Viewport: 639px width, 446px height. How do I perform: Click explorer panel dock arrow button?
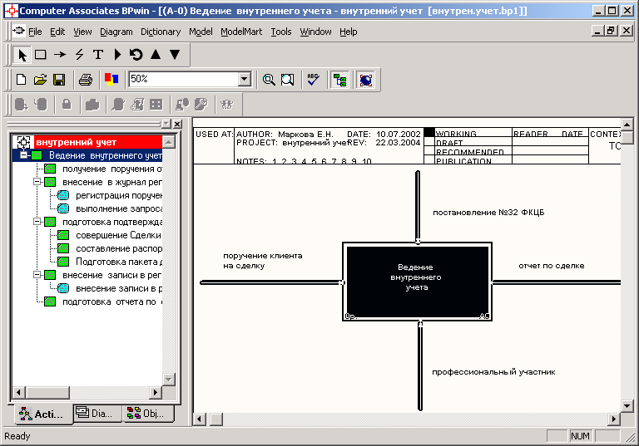pos(166,124)
